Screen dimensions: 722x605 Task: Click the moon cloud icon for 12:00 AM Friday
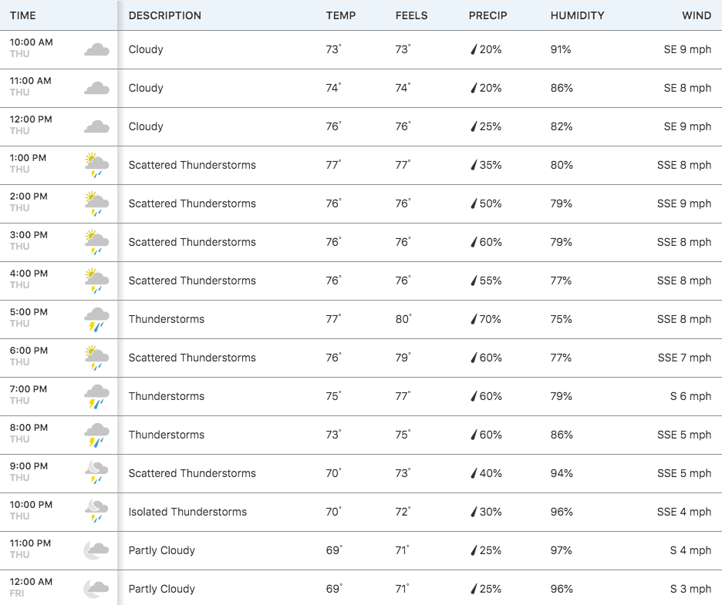pyautogui.click(x=96, y=589)
